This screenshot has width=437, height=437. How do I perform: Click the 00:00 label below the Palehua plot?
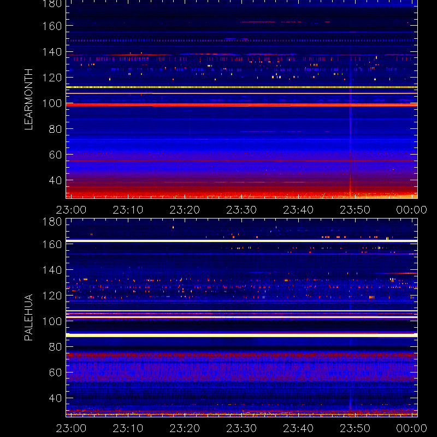coord(412,428)
